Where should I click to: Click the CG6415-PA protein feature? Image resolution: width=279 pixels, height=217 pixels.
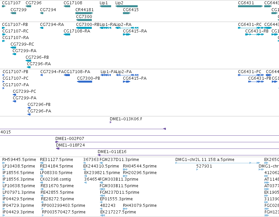127,82
